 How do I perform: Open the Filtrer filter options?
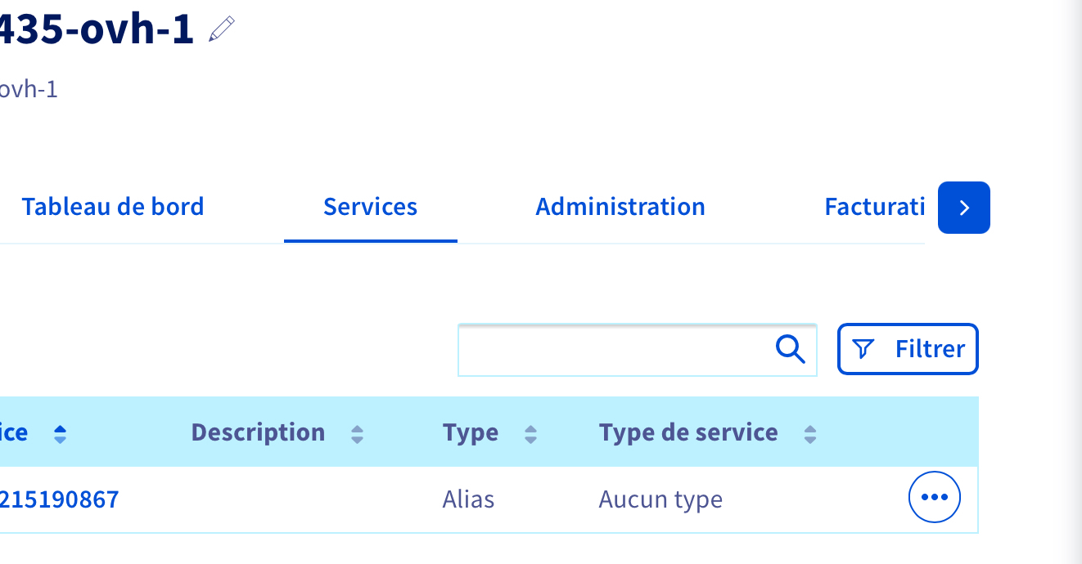tap(908, 350)
